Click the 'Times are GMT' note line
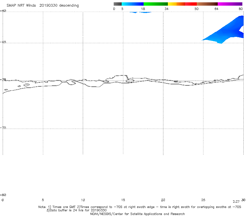The image size is (246, 216). click(x=140, y=207)
